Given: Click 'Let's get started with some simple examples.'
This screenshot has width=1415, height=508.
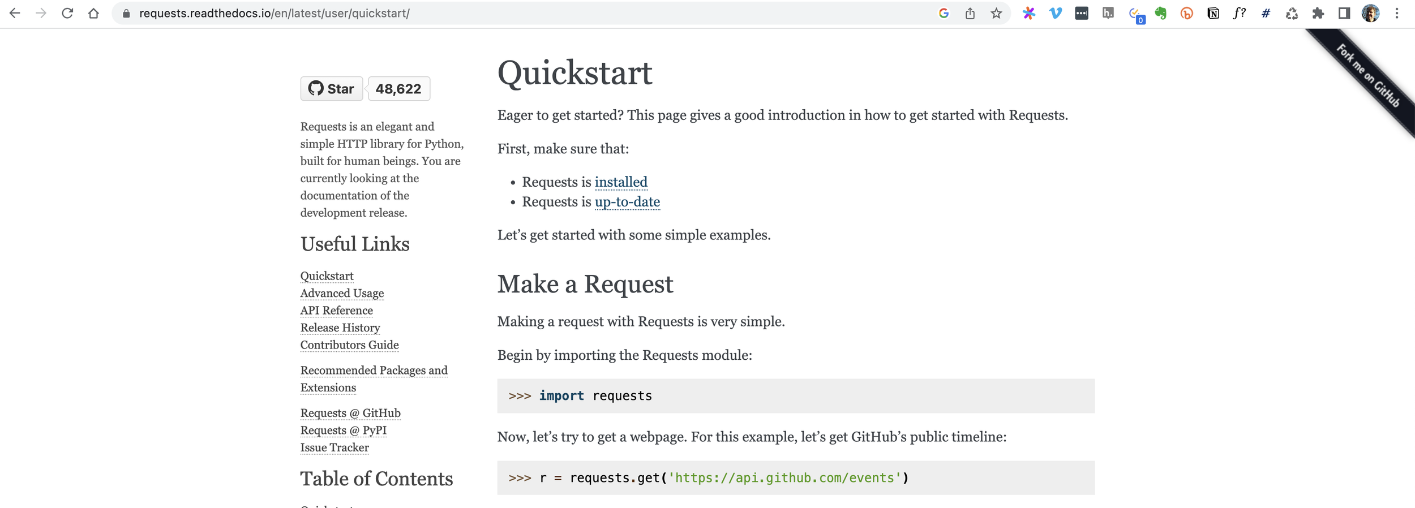Looking at the screenshot, I should coord(634,235).
